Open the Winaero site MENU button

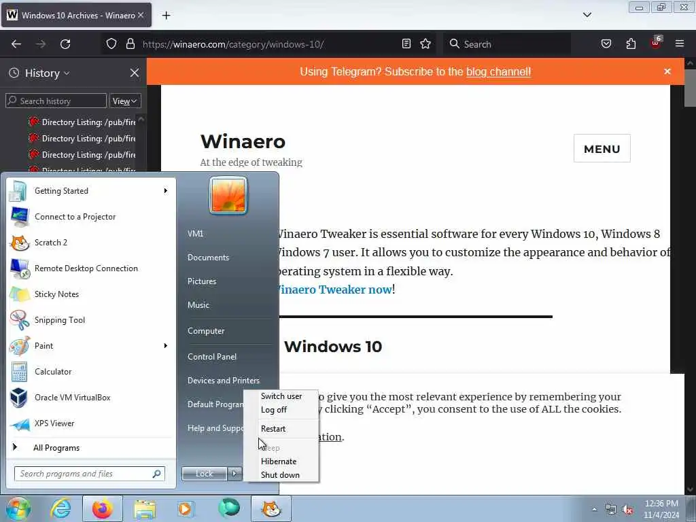602,149
